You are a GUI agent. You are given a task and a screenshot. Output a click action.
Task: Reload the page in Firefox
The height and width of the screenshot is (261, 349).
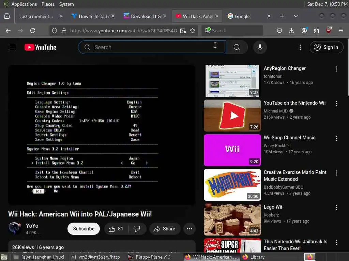click(33, 31)
